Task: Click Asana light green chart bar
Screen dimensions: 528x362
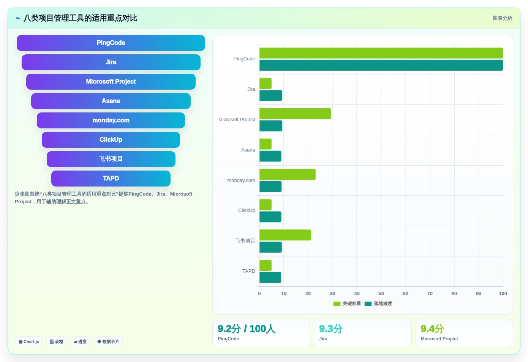Action: pyautogui.click(x=266, y=144)
